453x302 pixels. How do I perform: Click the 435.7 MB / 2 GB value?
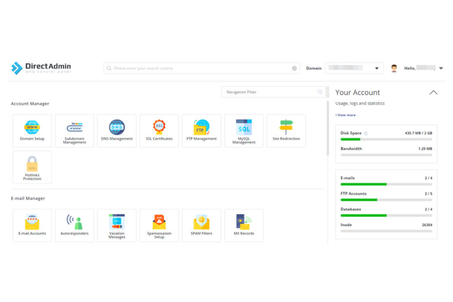tap(418, 133)
